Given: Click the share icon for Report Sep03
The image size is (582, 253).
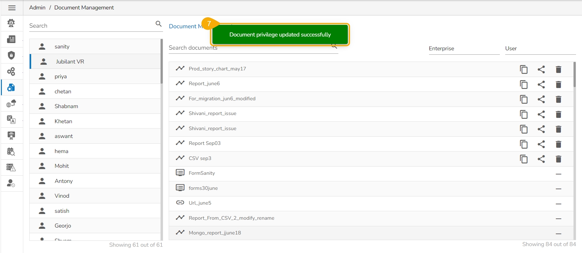Looking at the screenshot, I should 541,144.
